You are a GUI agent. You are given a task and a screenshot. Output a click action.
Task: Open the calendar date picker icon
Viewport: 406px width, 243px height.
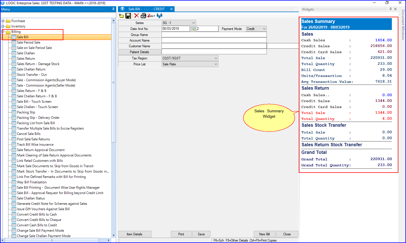click(x=193, y=29)
